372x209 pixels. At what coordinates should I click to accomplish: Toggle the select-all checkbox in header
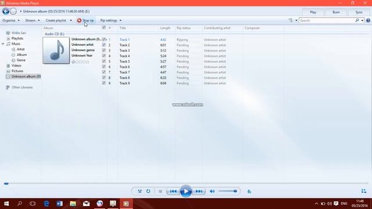tap(103, 27)
